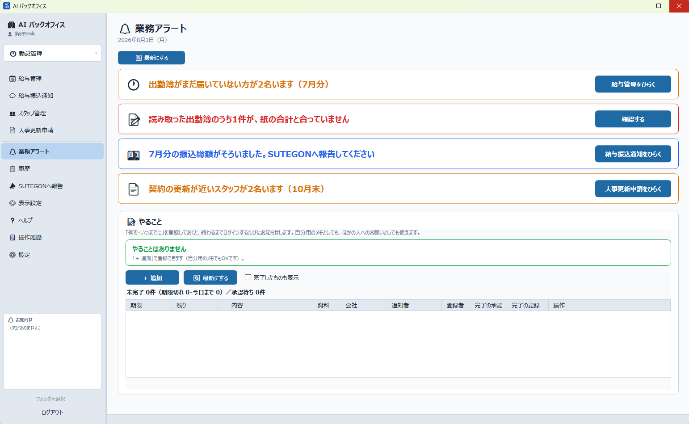Click the フォルダ未選択 label
This screenshot has width=689, height=424.
click(51, 399)
